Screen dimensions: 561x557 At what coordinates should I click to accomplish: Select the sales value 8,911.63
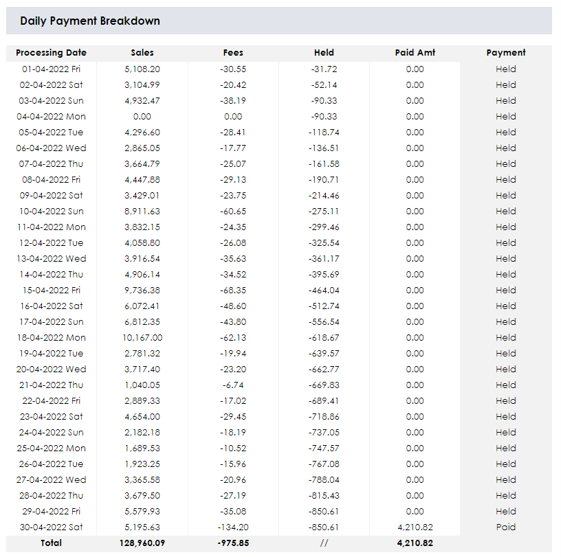click(142, 211)
